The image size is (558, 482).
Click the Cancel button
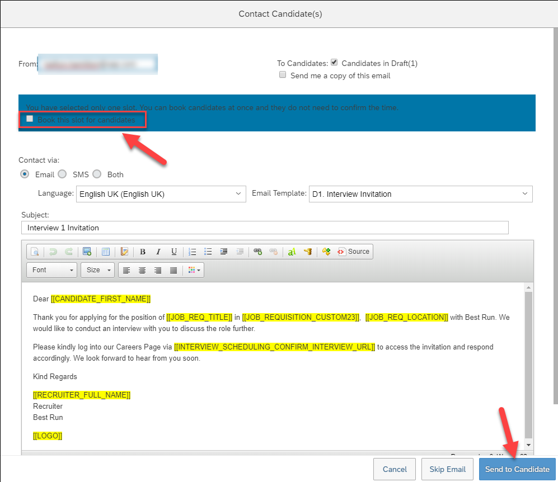[x=395, y=469]
